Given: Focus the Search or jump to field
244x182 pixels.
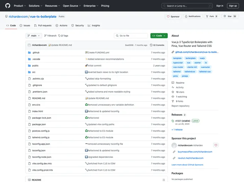Looking at the screenshot, I should [187, 6].
